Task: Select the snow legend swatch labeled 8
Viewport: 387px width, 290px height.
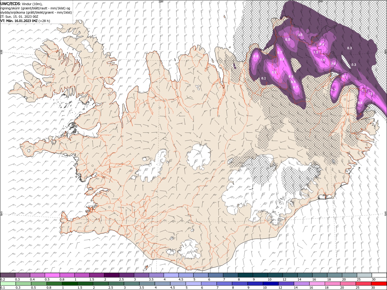Action: click(245, 275)
